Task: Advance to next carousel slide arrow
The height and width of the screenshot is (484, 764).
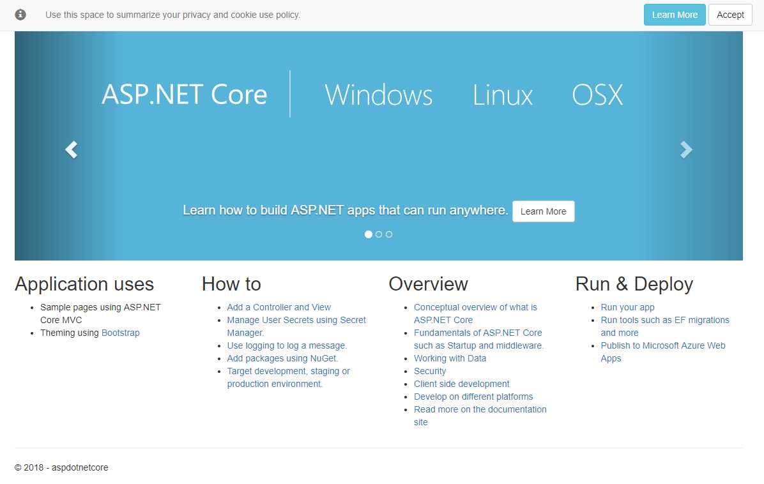Action: pos(686,149)
